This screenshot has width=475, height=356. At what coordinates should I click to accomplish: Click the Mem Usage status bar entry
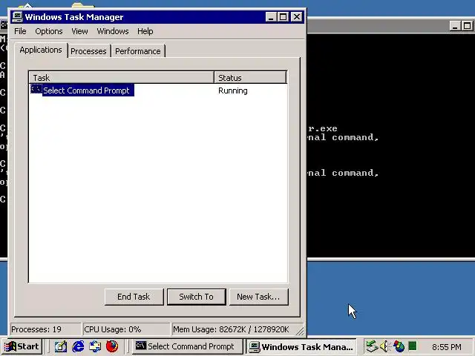[x=233, y=329]
